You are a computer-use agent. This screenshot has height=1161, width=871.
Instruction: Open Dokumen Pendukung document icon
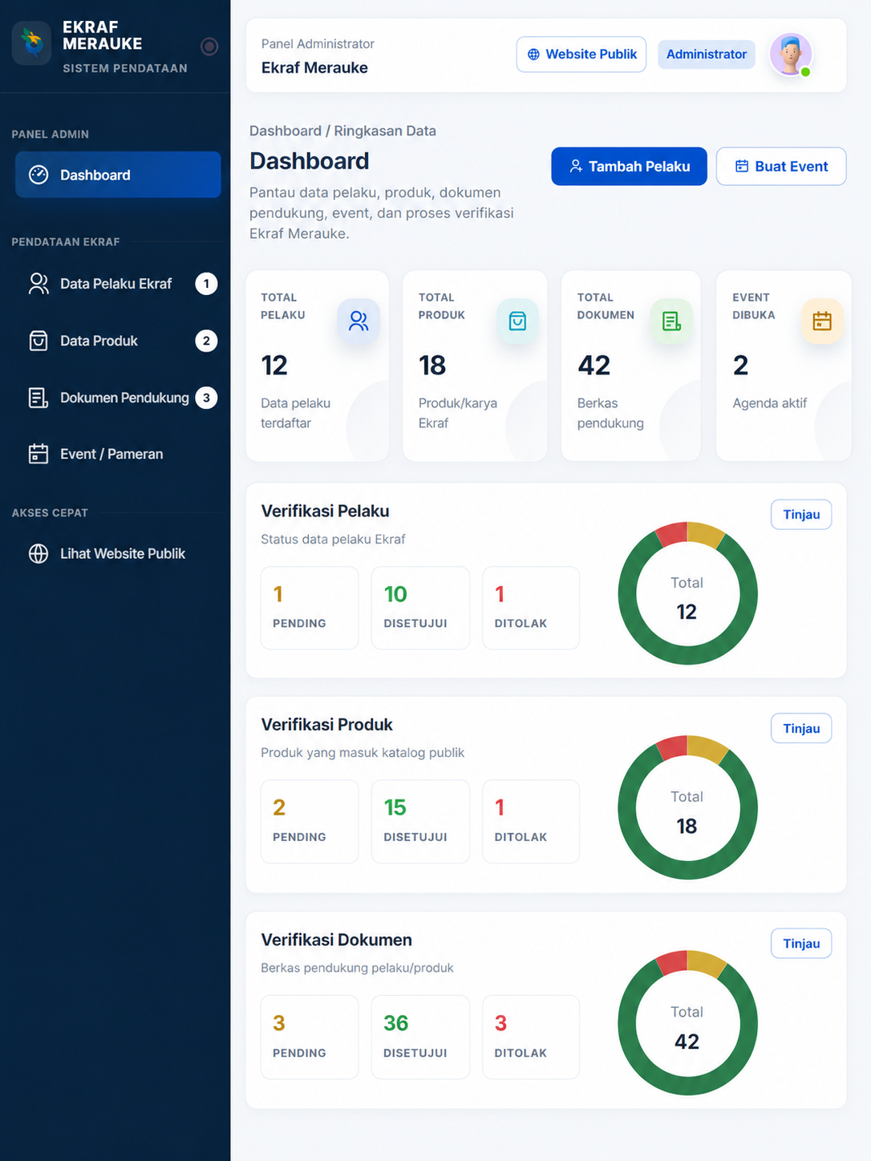[x=38, y=398]
